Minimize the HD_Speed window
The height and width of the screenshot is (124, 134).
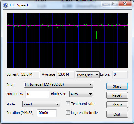click(x=106, y=4)
